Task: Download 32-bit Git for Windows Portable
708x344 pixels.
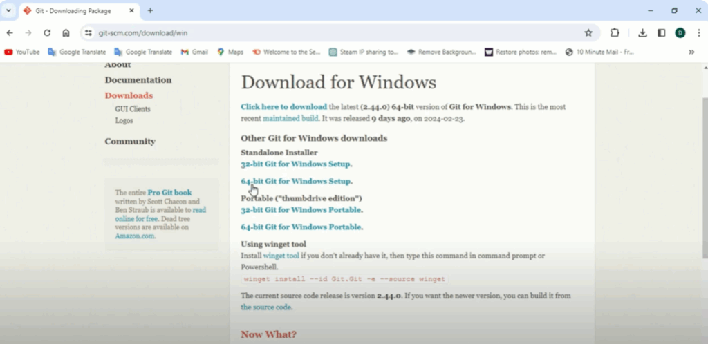Action: 301,209
